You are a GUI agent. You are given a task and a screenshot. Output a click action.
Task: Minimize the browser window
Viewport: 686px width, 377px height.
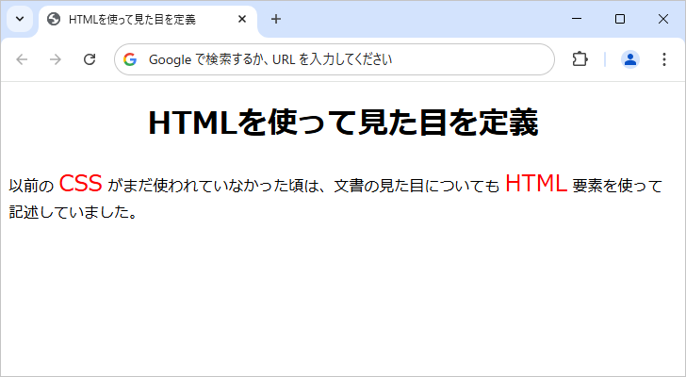pos(576,19)
